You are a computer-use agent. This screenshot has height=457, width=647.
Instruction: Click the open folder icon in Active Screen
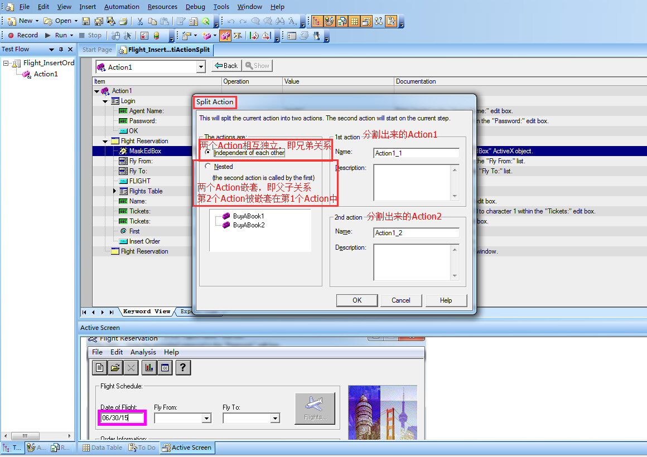[115, 367]
